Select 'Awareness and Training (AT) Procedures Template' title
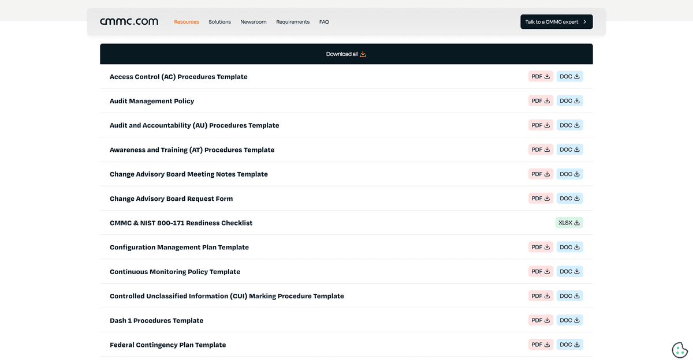Viewport: 693px width, 363px height. [x=192, y=149]
